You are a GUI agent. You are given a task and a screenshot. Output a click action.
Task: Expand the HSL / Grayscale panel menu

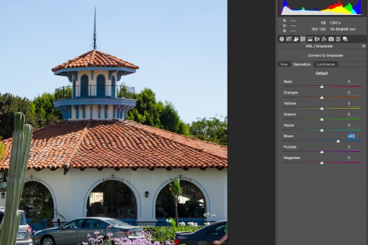[364, 46]
